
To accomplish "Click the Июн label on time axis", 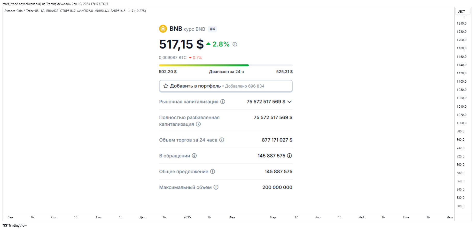I will (406, 217).
